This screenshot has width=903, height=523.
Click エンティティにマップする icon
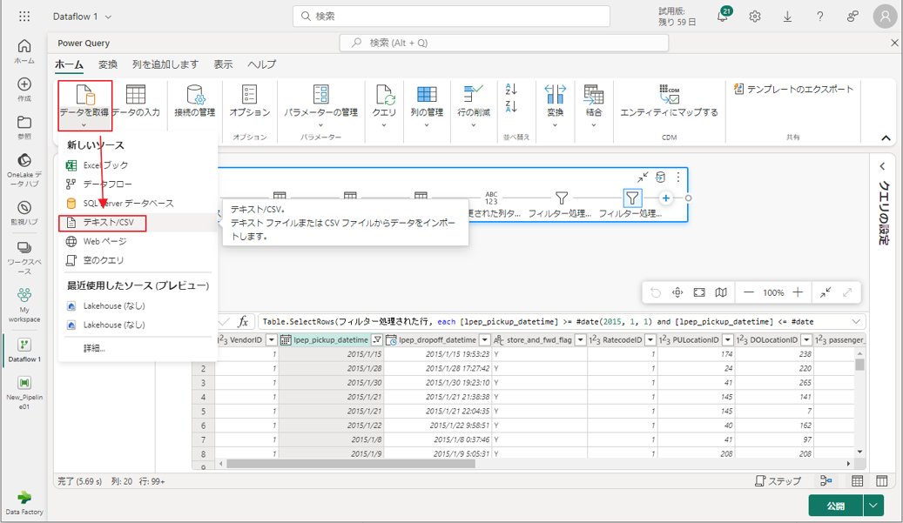pos(669,94)
